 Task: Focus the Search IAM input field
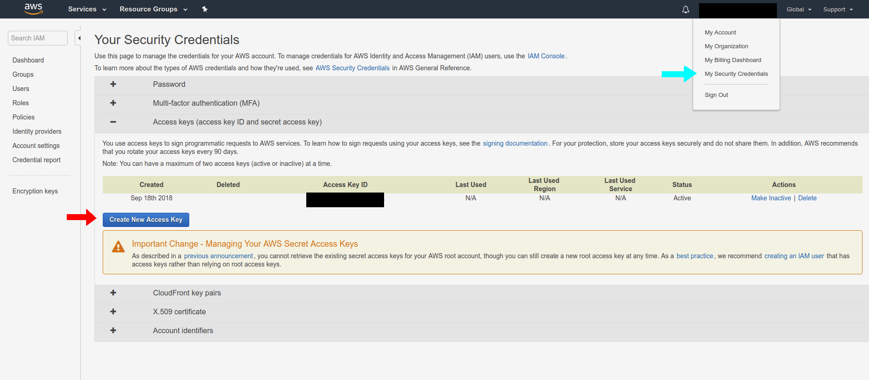pyautogui.click(x=38, y=38)
